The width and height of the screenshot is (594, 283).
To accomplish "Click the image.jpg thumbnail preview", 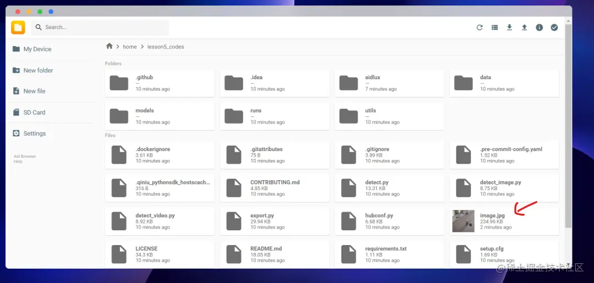I will (463, 221).
